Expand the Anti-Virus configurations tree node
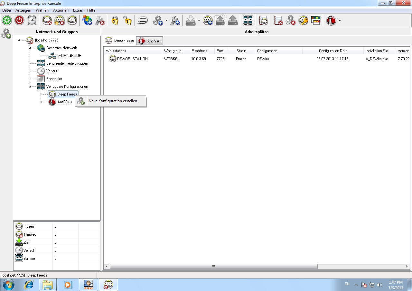Viewport: 412px width, 291px height. (x=41, y=102)
